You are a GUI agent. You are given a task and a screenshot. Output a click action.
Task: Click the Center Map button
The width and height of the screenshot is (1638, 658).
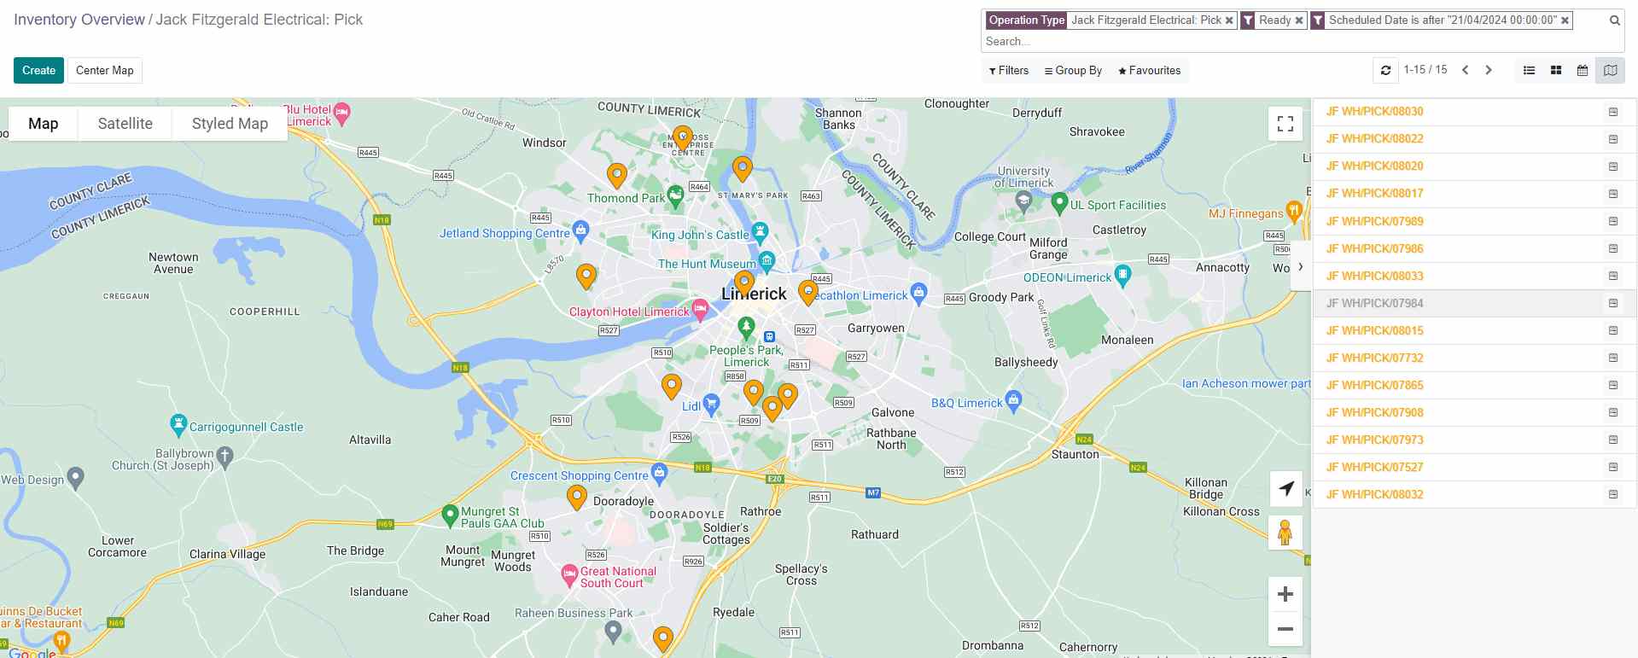click(104, 71)
